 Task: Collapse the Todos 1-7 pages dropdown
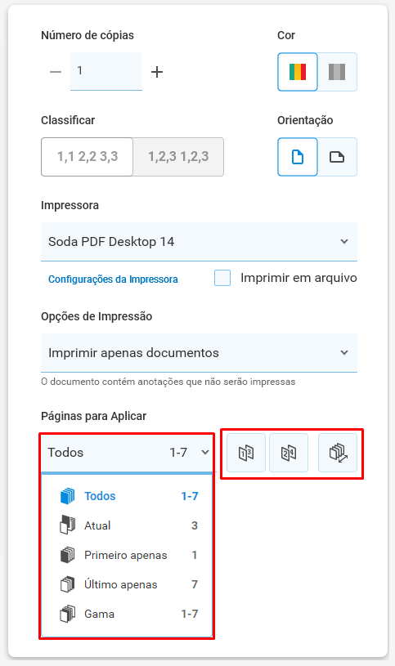click(x=127, y=453)
